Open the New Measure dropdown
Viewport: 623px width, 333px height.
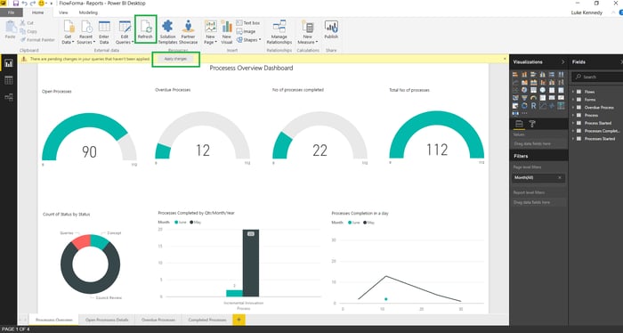(308, 32)
